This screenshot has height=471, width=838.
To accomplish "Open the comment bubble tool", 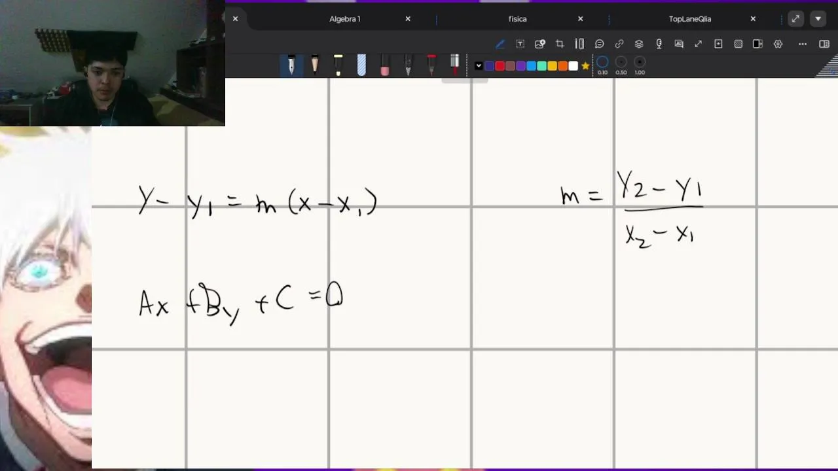I will (x=599, y=44).
